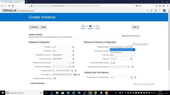Open help for SSH Public Key
170x95 pixels.
(79, 75)
